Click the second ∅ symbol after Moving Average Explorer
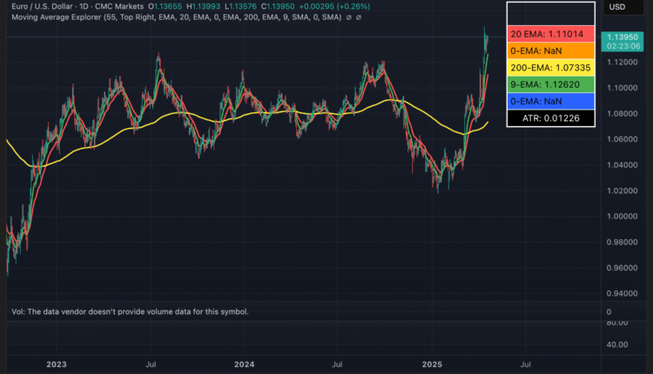Screen dimensions: 653x374 (357, 17)
